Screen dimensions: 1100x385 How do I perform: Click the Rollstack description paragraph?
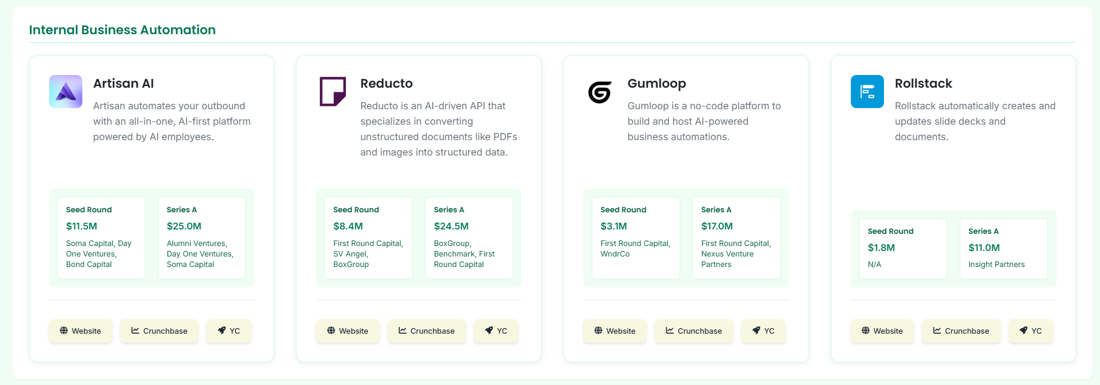[x=975, y=121]
